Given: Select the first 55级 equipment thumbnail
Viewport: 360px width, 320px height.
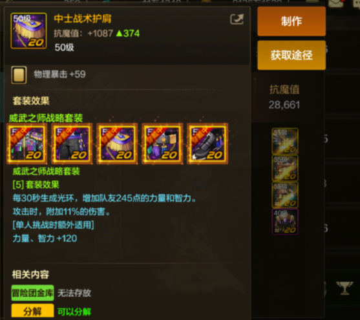Looking at the screenshot, I should (x=285, y=141).
